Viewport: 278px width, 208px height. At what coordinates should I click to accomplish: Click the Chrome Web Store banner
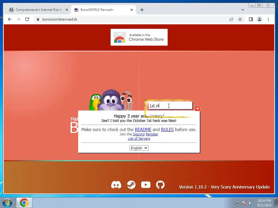(x=139, y=37)
